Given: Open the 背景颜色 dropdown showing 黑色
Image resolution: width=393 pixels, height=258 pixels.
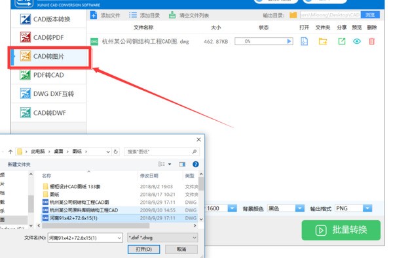Looking at the screenshot, I should (300, 208).
